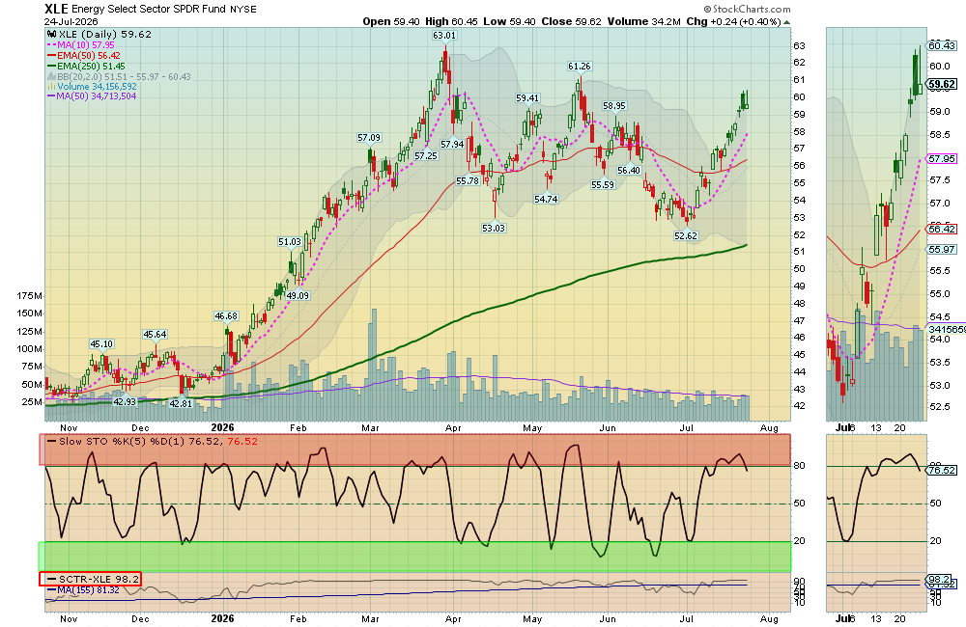Image resolution: width=966 pixels, height=627 pixels.
Task: Click the 100M volume axis label
Action: [30, 349]
